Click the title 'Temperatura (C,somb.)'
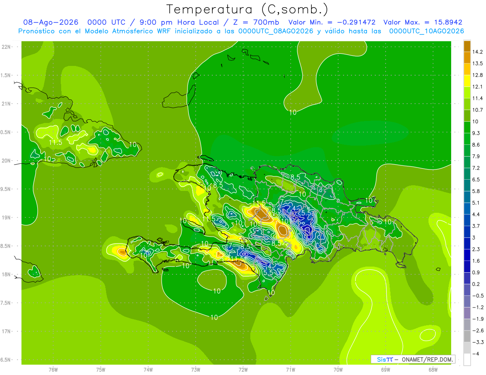This screenshot has height=375, width=486. [247, 9]
